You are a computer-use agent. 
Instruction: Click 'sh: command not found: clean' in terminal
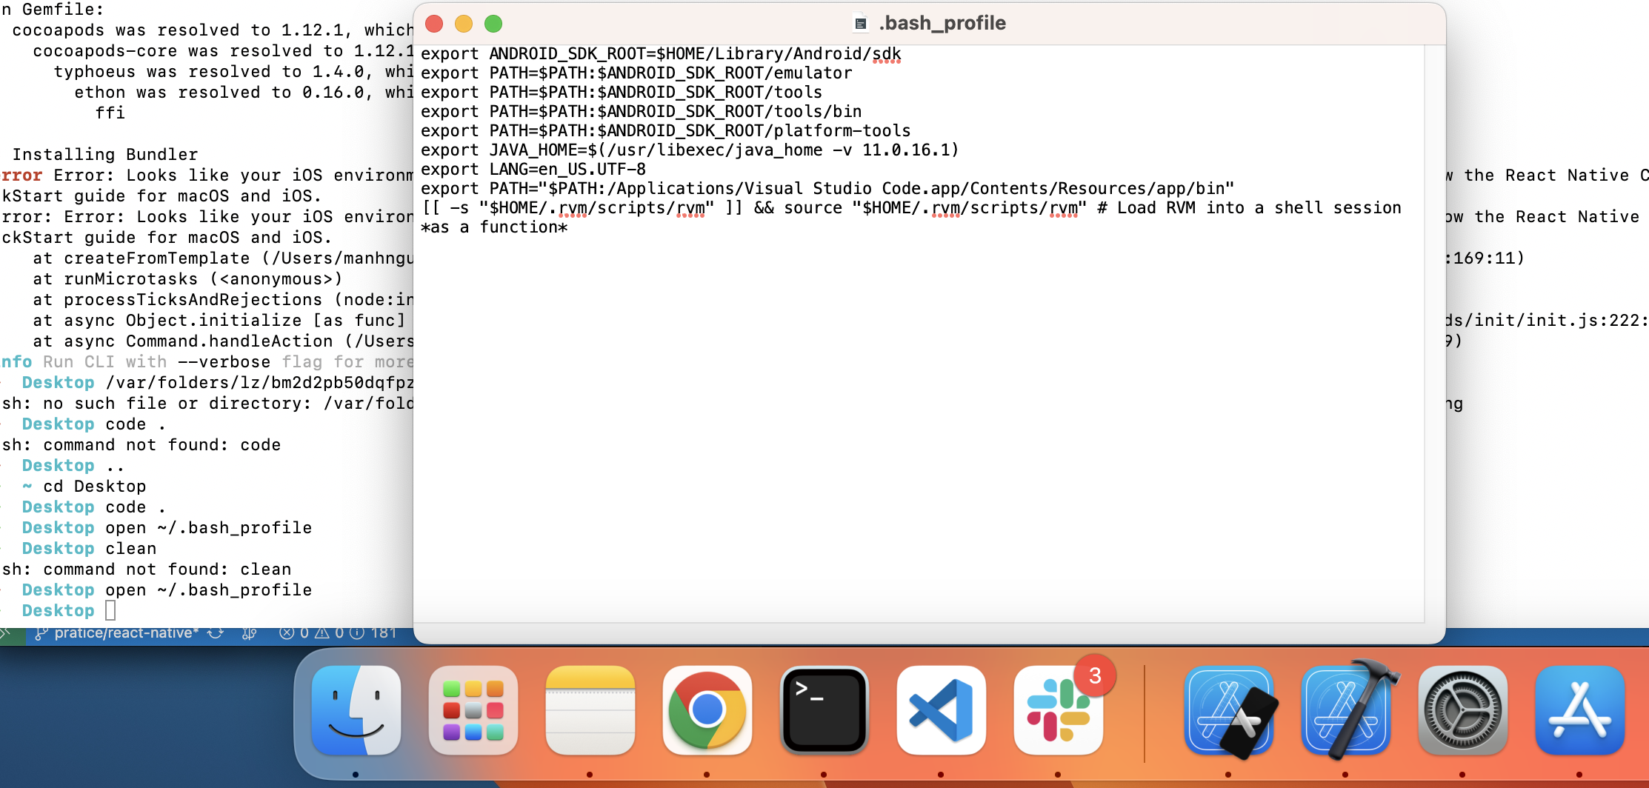(147, 570)
